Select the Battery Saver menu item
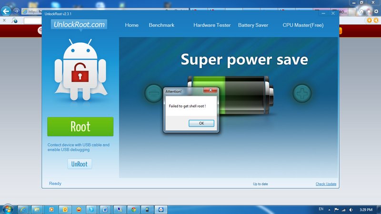Screen dimensions: 381x214 click(x=253, y=25)
